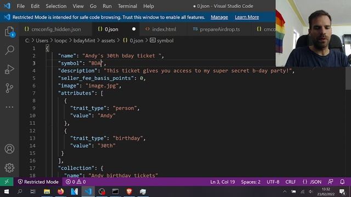
Task: Open the Manage gear icon
Action: coord(9,168)
